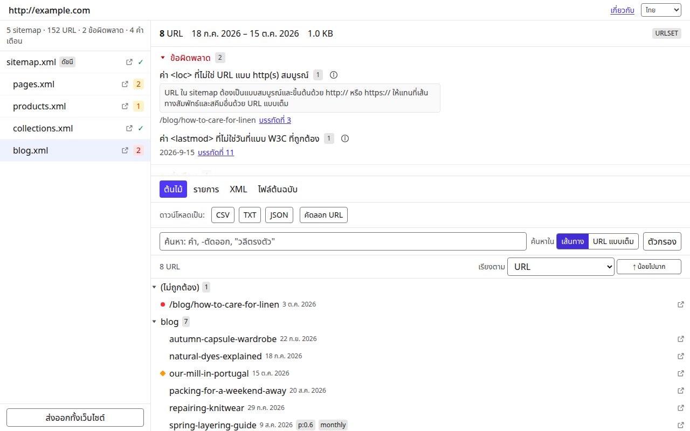Viewport: 690px width, 431px height.
Task: Toggle sort direction น้อยไปมาก
Action: (649, 267)
